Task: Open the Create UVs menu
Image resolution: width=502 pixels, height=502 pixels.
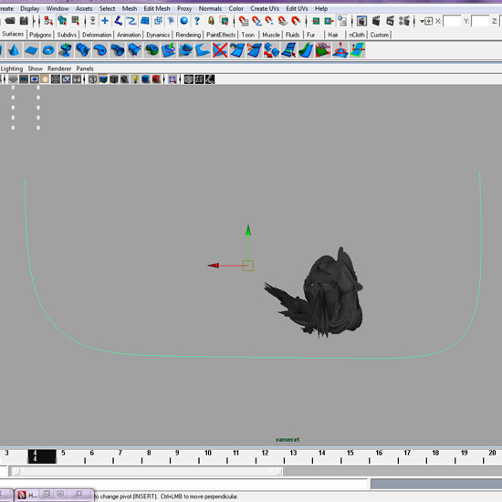Action: click(x=265, y=8)
